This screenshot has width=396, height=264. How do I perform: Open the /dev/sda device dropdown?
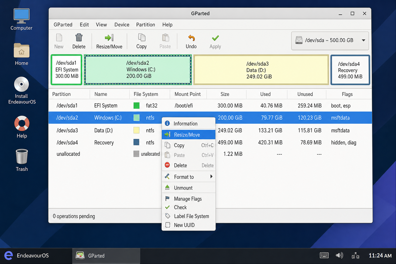(330, 40)
